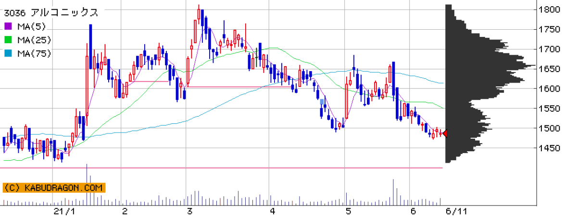Click the blue MA(75) legend swatch

[7, 54]
